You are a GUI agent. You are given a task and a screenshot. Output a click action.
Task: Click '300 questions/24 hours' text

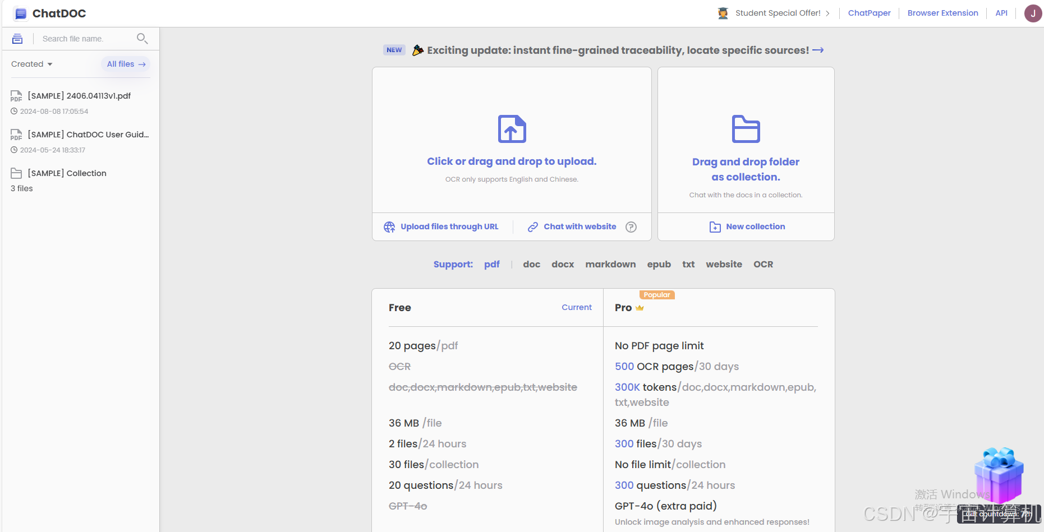point(675,485)
